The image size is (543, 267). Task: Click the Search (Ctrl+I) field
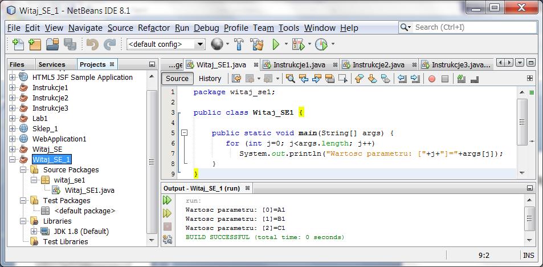coord(467,27)
